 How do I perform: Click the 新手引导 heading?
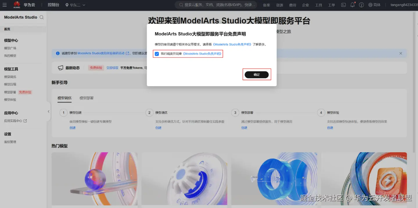coord(60,83)
